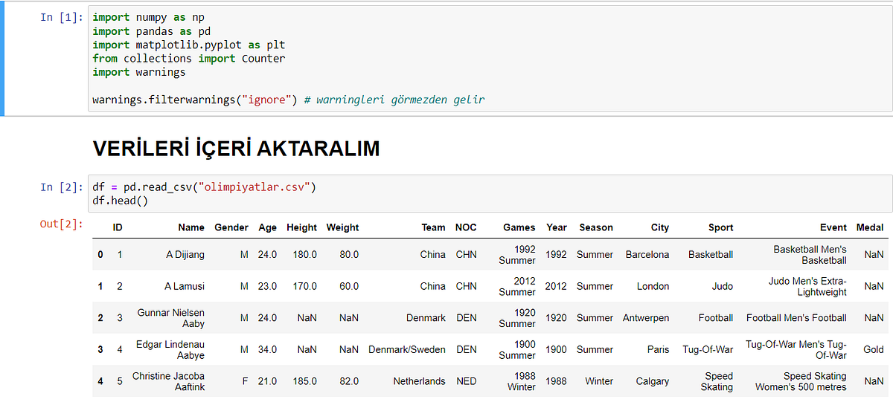This screenshot has height=402, width=893.
Task: Click the VERİLERİ İÇERİ AKTARALIM heading
Action: pos(236,149)
